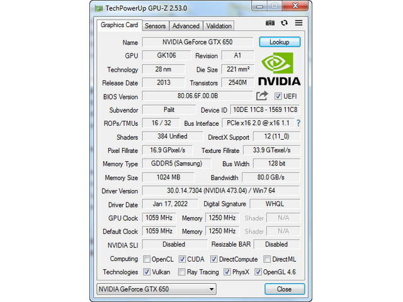Screen dimensions: 403x302
Task: Click the GPU Clock value 1059 MHz
Action: click(159, 218)
